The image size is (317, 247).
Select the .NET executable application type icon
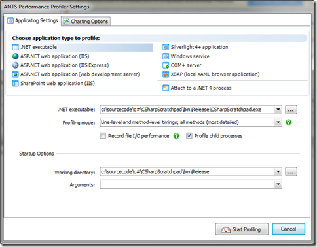coord(15,47)
